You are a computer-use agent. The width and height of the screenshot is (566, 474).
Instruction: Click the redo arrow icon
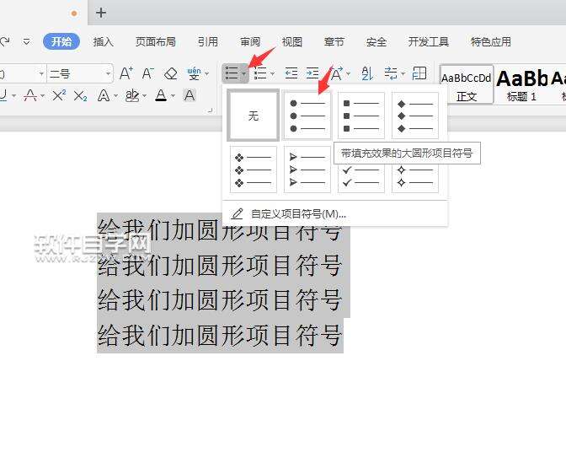tap(5, 41)
